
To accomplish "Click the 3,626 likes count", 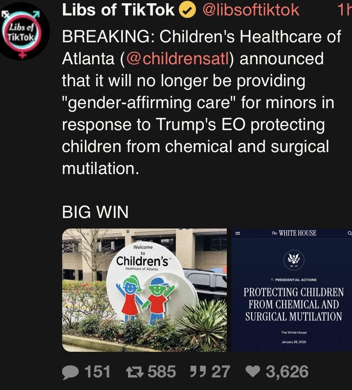I will click(x=287, y=372).
